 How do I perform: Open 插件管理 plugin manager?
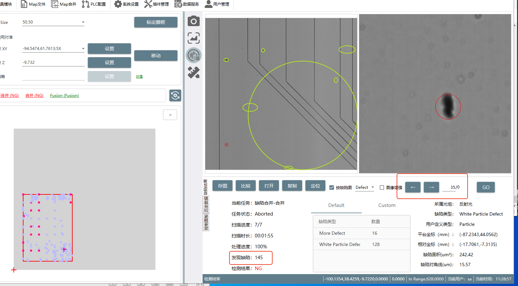coord(157,4)
